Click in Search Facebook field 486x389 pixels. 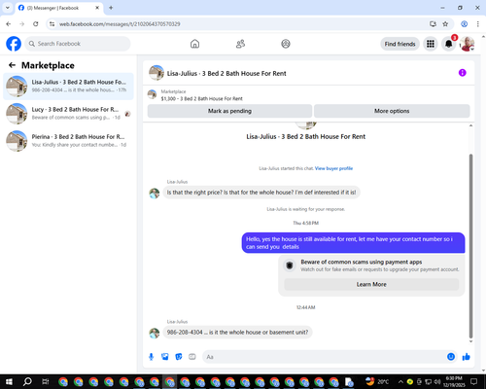click(78, 44)
